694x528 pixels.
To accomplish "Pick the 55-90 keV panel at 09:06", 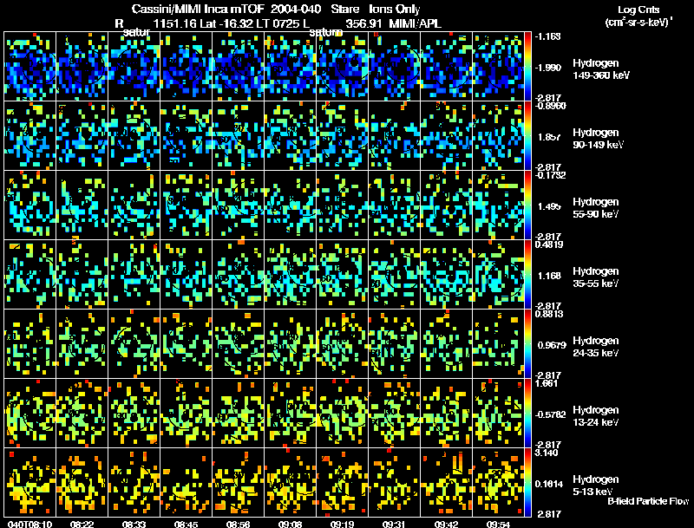I will (x=291, y=205).
